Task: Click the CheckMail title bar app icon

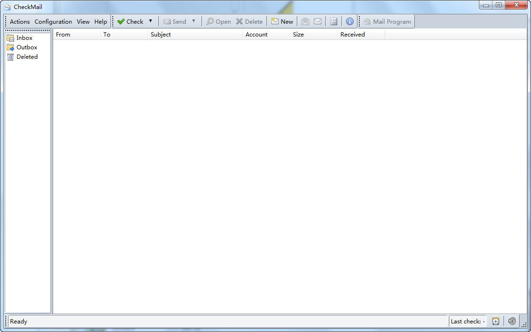Action: click(7, 7)
